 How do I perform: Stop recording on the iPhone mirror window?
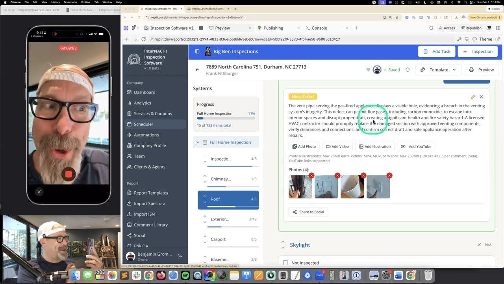click(x=69, y=174)
